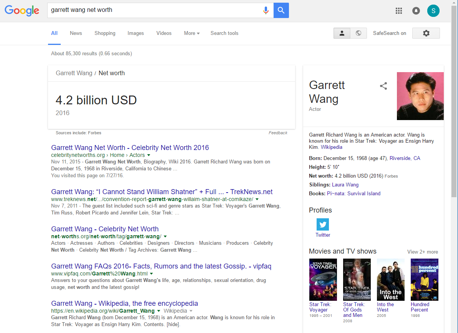Viewport: 458px width, 333px height.
Task: Open celebritynetworths.org result dropdown arrow
Action: [x=149, y=155]
